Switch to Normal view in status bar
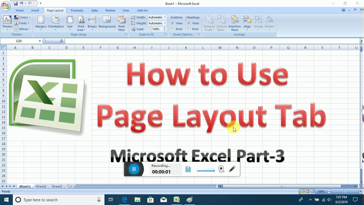This screenshot has height=205, width=364. [303, 192]
